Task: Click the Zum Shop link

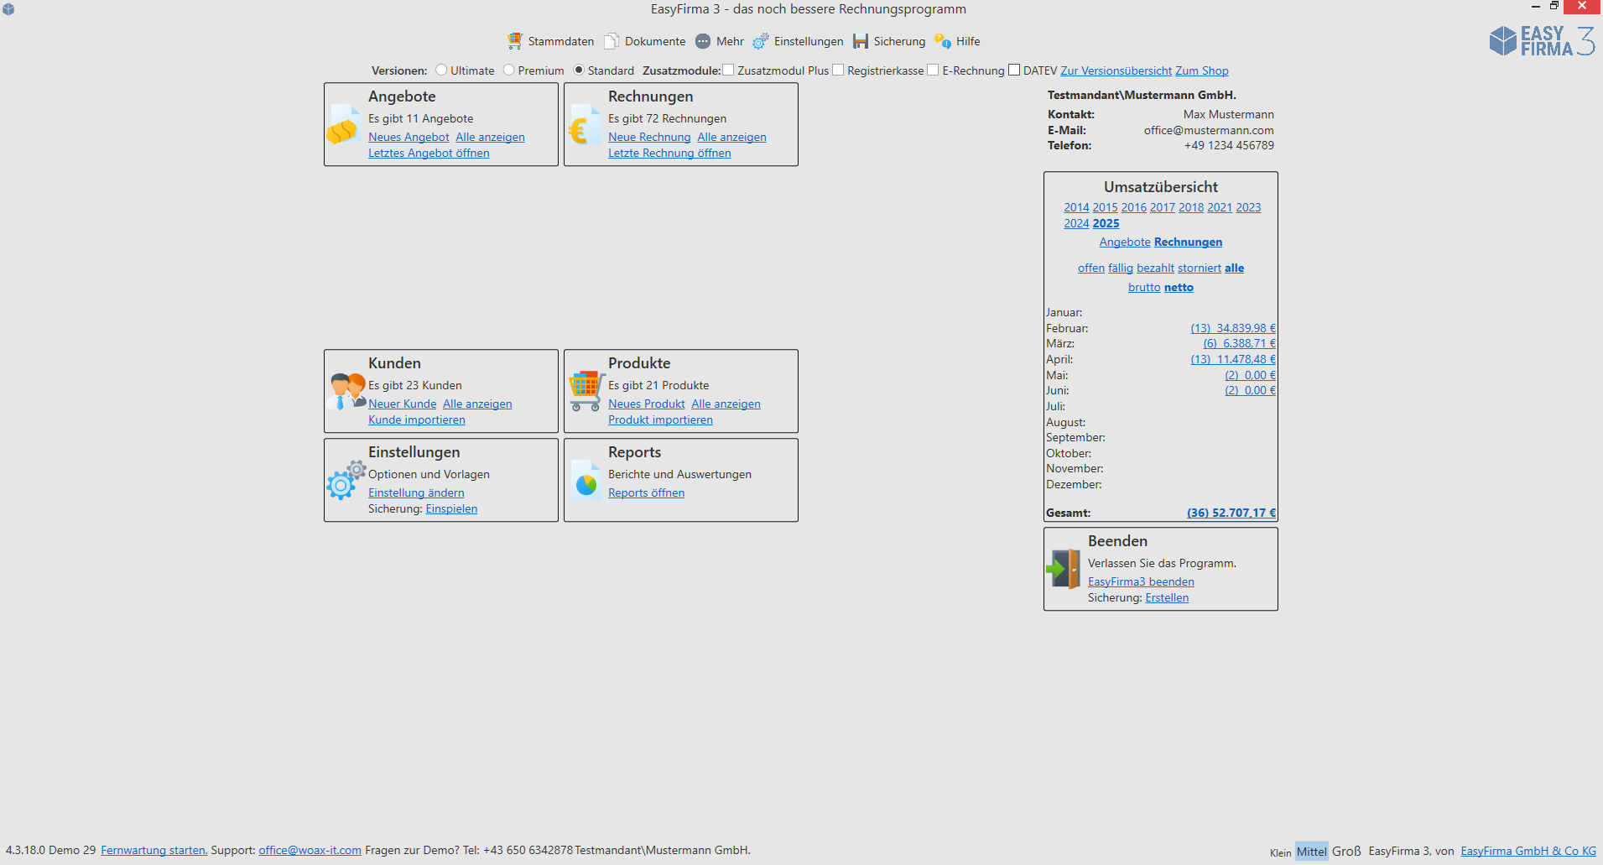Action: click(1201, 71)
